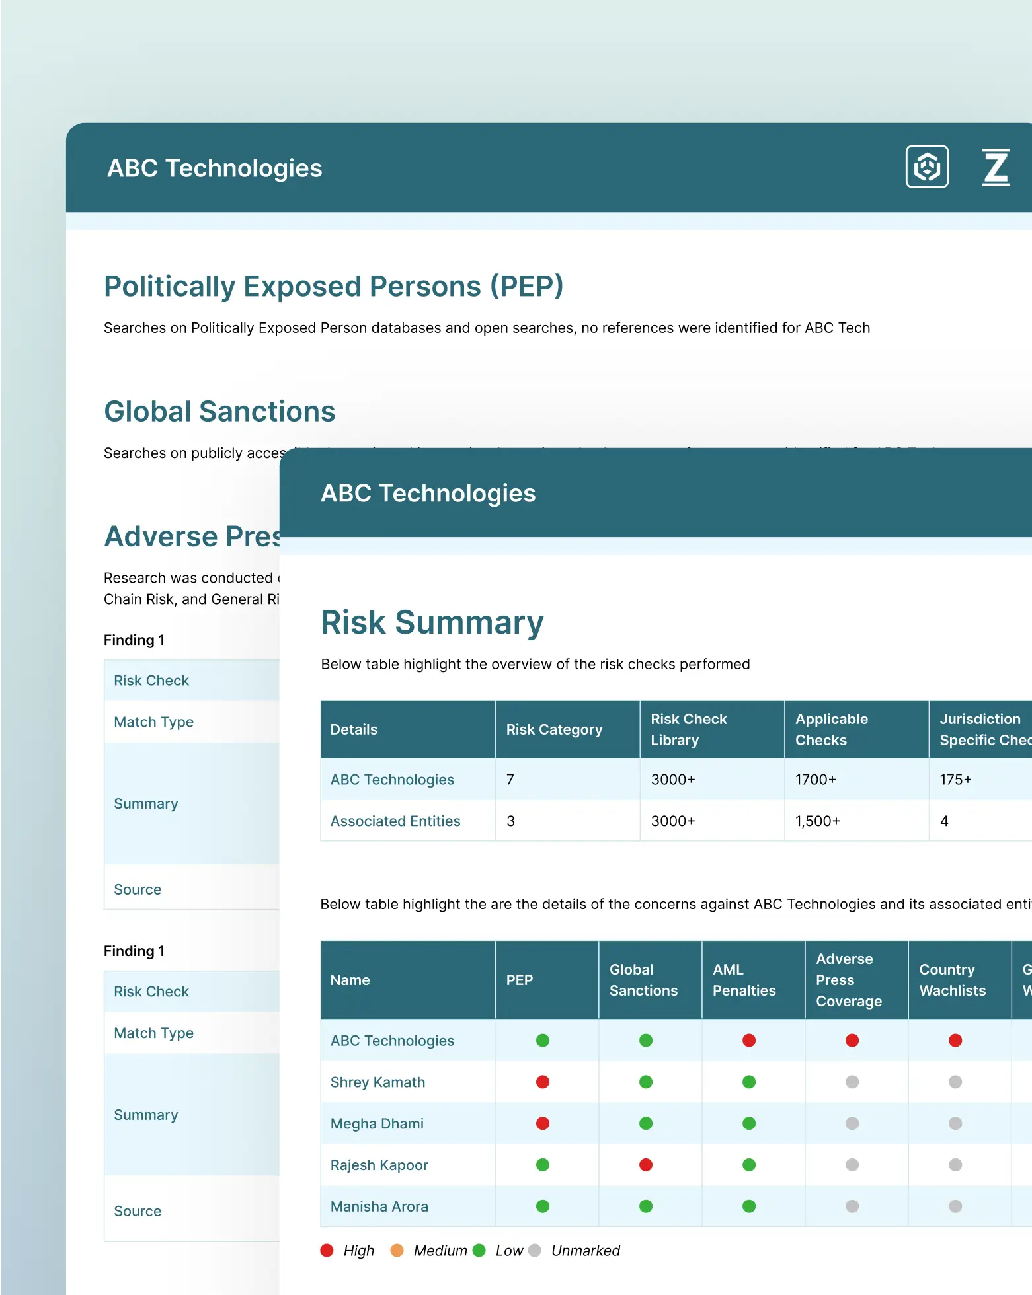Screen dimensions: 1032x1295
Task: Open Shrey Kamath name link
Action: [377, 1082]
